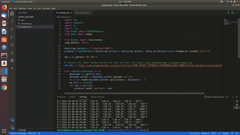Open the Testing flask view
Image resolution: width=240 pixels, height=135 pixels.
[12, 52]
